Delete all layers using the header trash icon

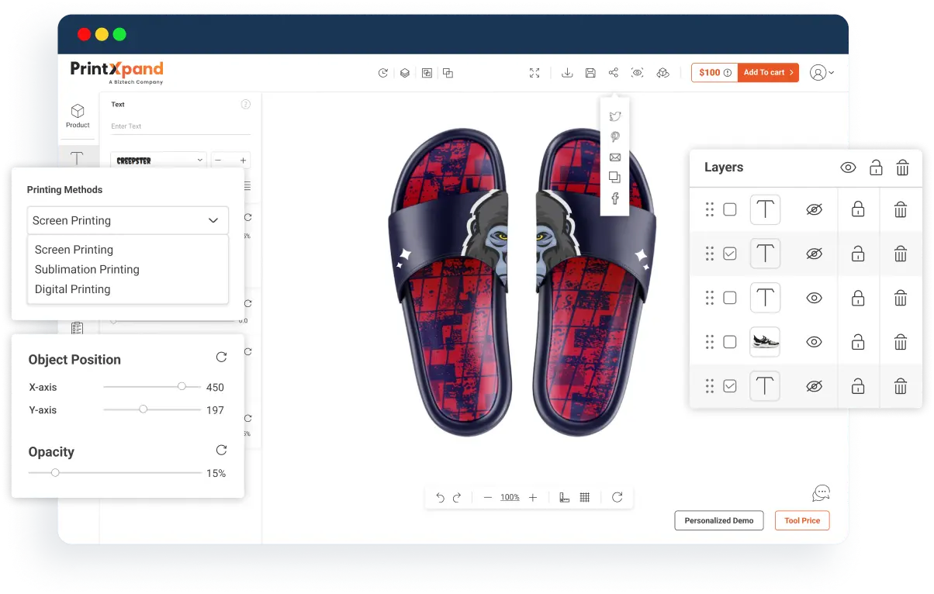click(x=902, y=167)
